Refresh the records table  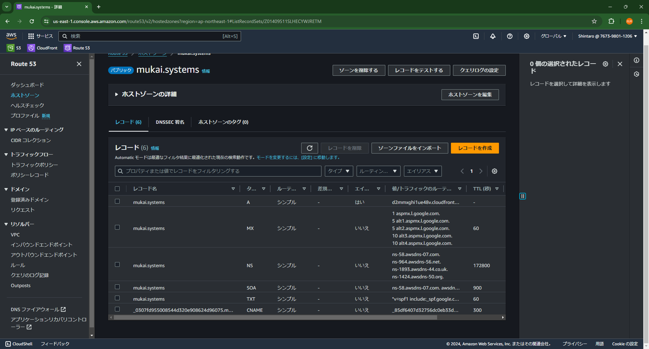(310, 148)
